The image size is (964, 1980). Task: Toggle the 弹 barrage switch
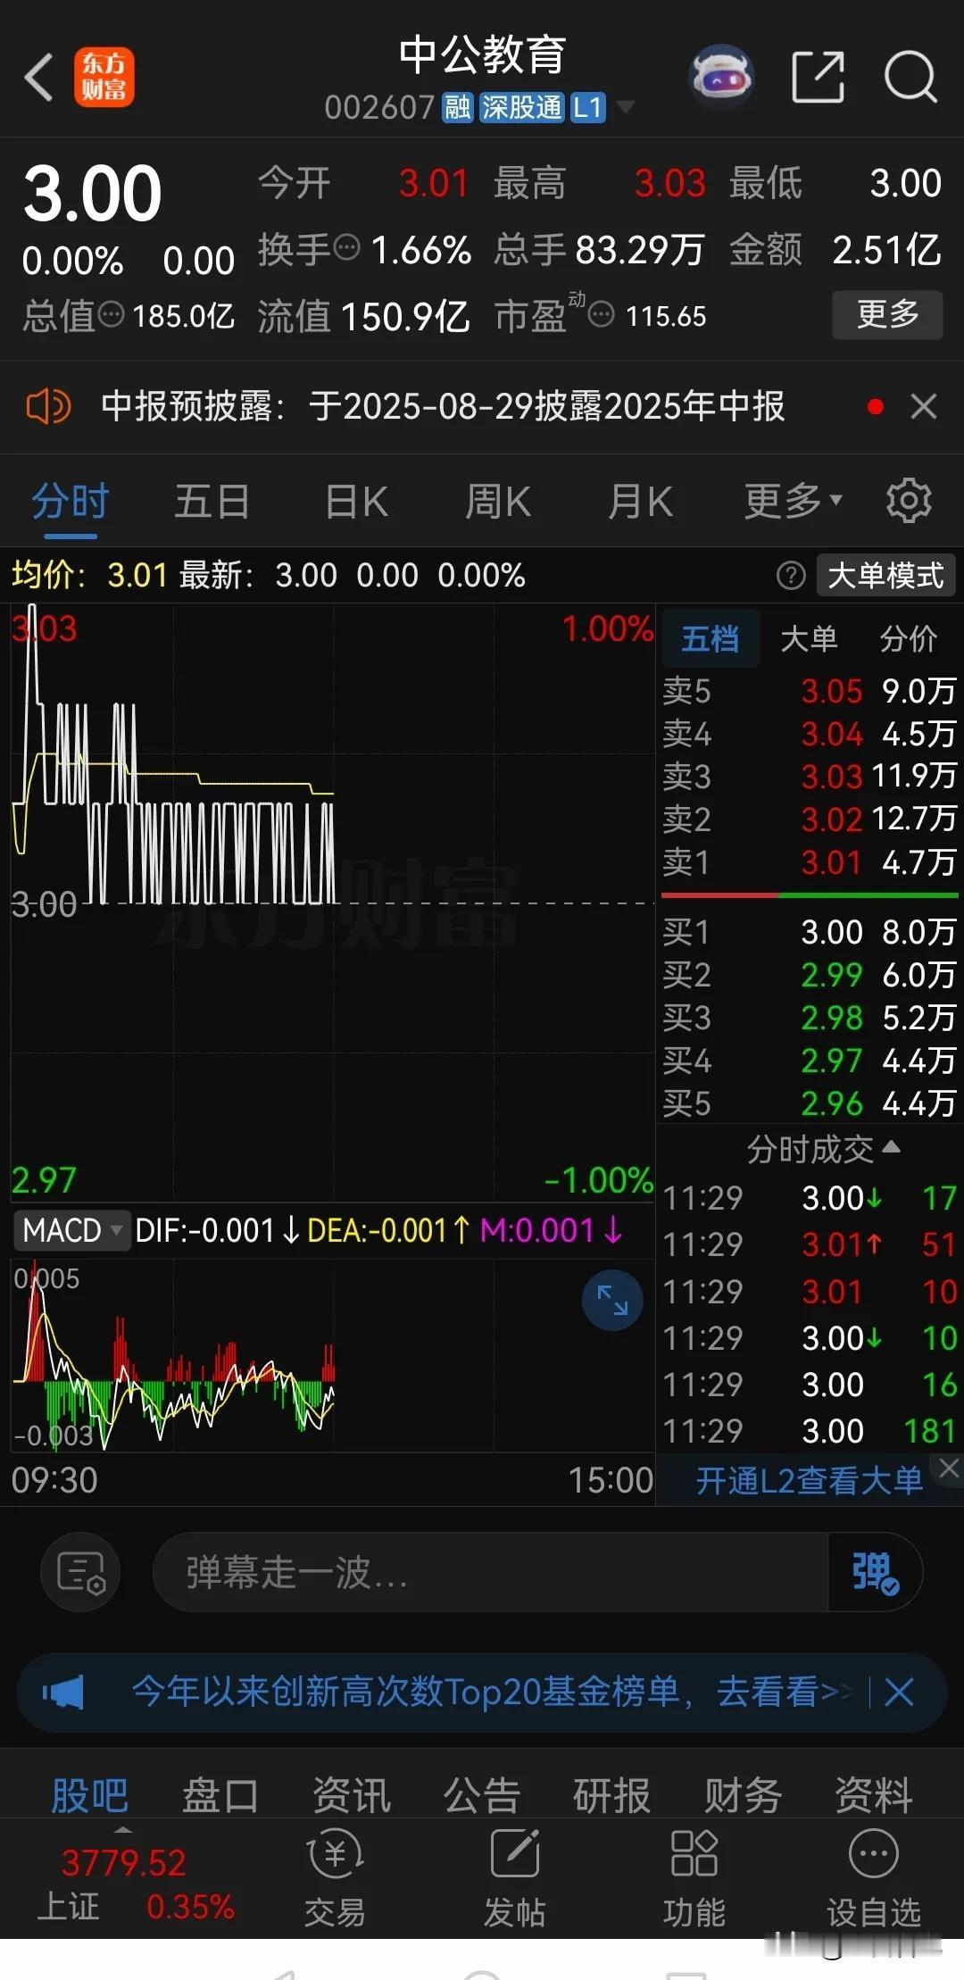coord(875,1572)
